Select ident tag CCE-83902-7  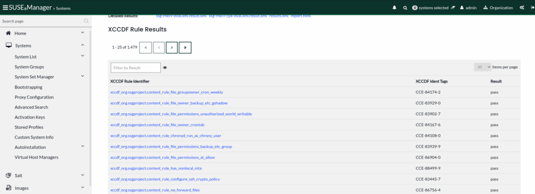(x=428, y=114)
